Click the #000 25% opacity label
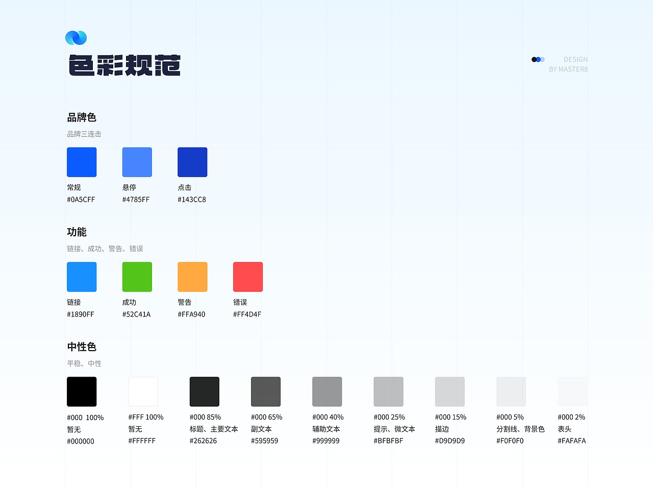Screen dimensions: 653x490 pyautogui.click(x=390, y=418)
